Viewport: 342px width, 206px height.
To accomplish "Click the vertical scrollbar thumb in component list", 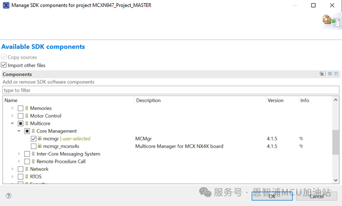I will click(x=336, y=142).
